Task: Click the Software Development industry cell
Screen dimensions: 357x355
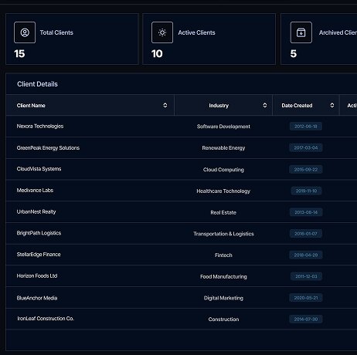Action: click(223, 127)
